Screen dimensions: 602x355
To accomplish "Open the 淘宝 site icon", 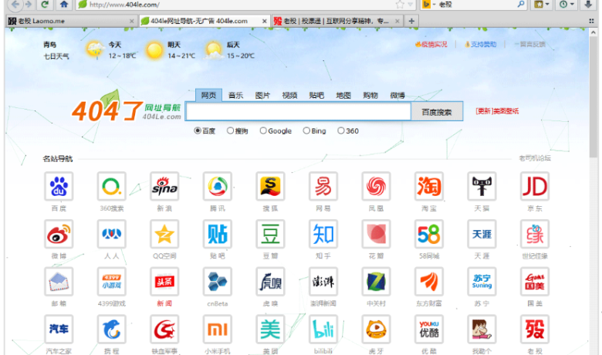I will (x=429, y=186).
